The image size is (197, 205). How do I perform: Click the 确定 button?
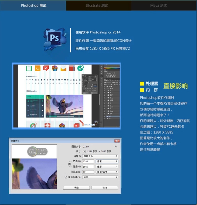76,188
